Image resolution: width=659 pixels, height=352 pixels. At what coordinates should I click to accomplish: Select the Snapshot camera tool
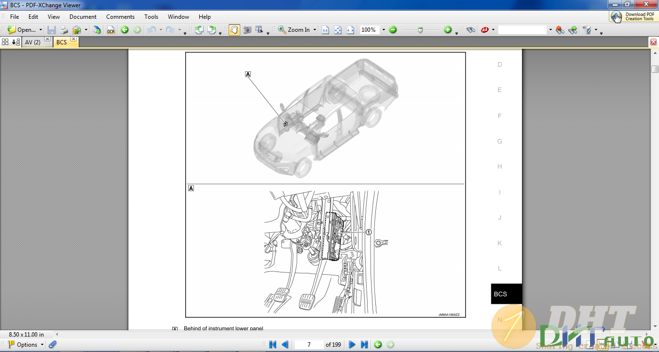tap(247, 30)
